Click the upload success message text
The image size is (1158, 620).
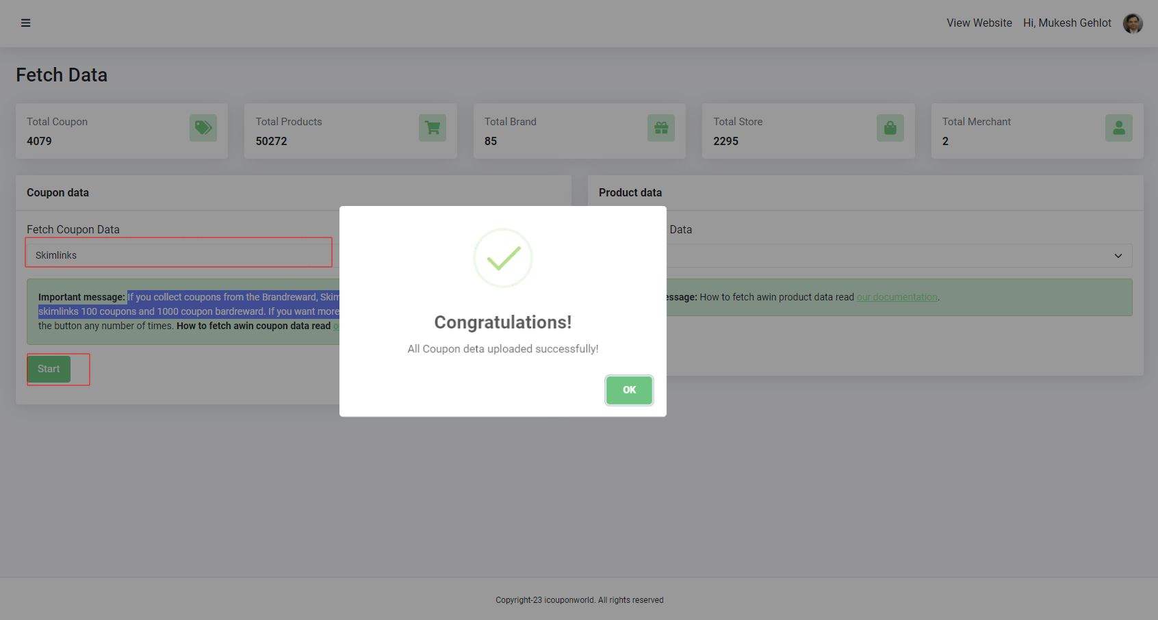pos(502,349)
